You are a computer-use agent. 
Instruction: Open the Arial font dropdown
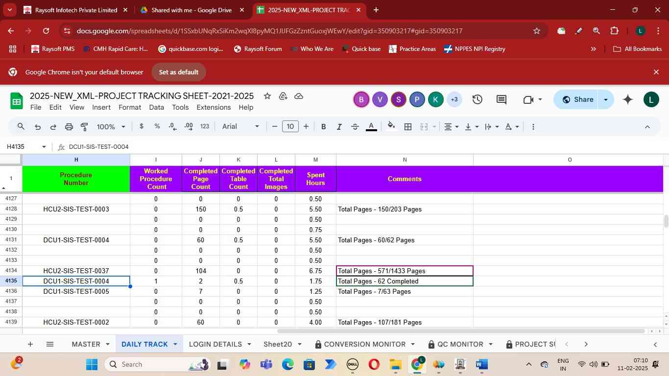click(x=240, y=126)
